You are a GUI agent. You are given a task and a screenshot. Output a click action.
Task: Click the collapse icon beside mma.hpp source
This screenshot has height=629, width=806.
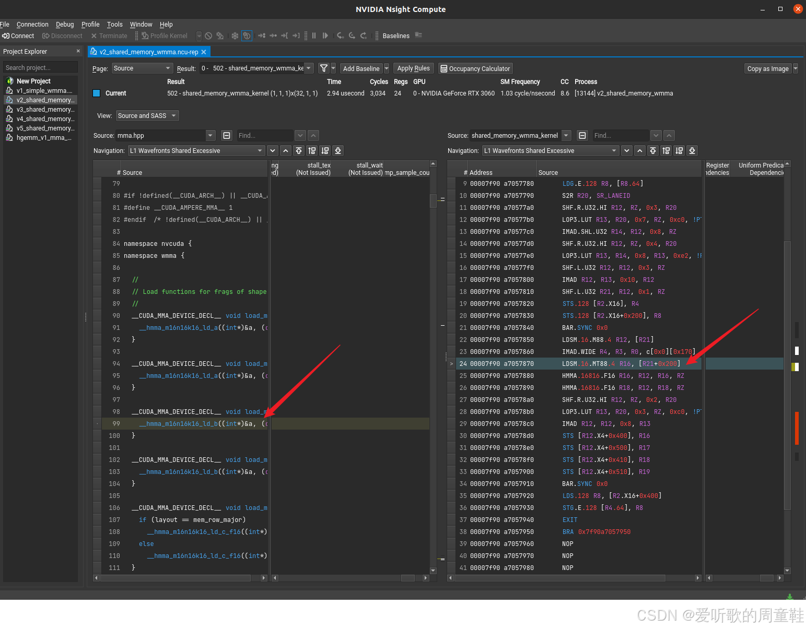pos(227,136)
